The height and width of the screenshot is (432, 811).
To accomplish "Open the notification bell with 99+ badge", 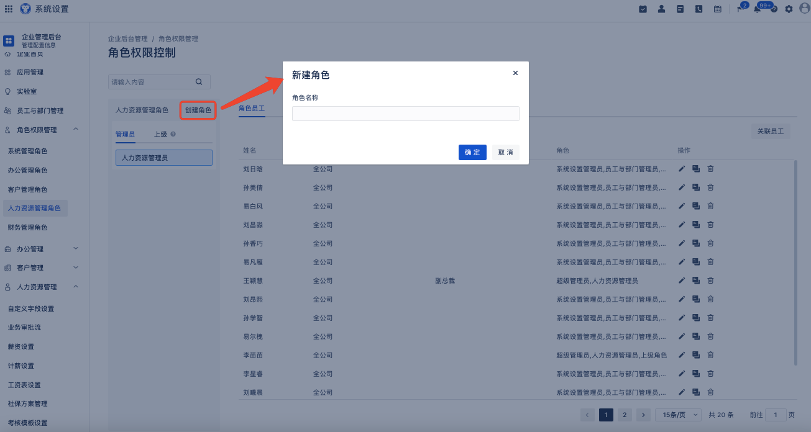I will pos(757,9).
